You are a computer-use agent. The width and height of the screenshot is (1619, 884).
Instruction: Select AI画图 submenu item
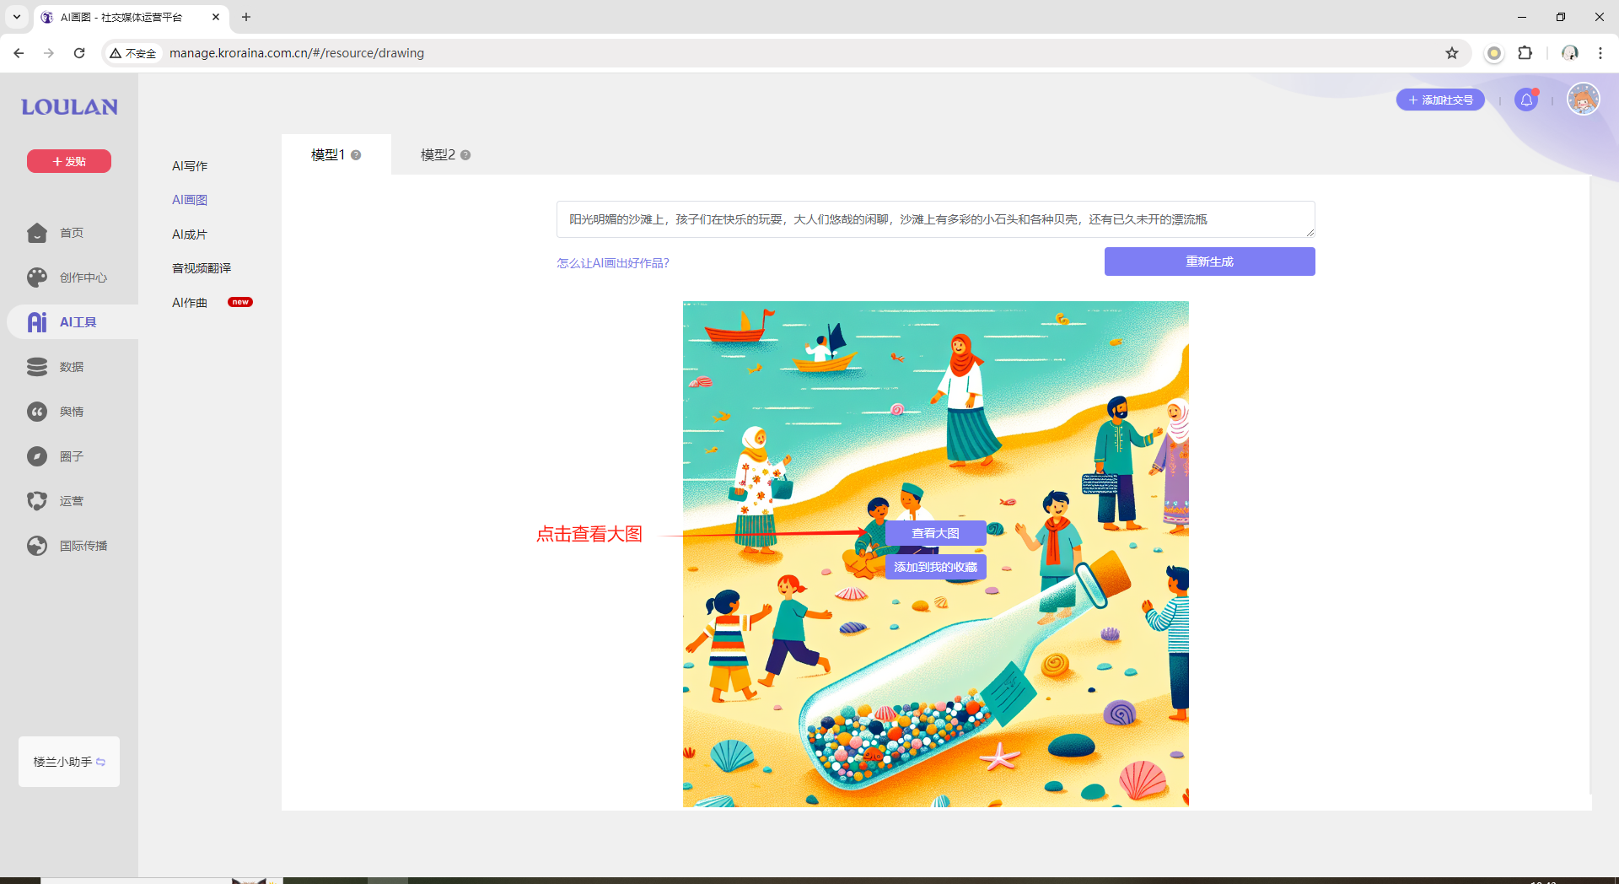(x=190, y=200)
